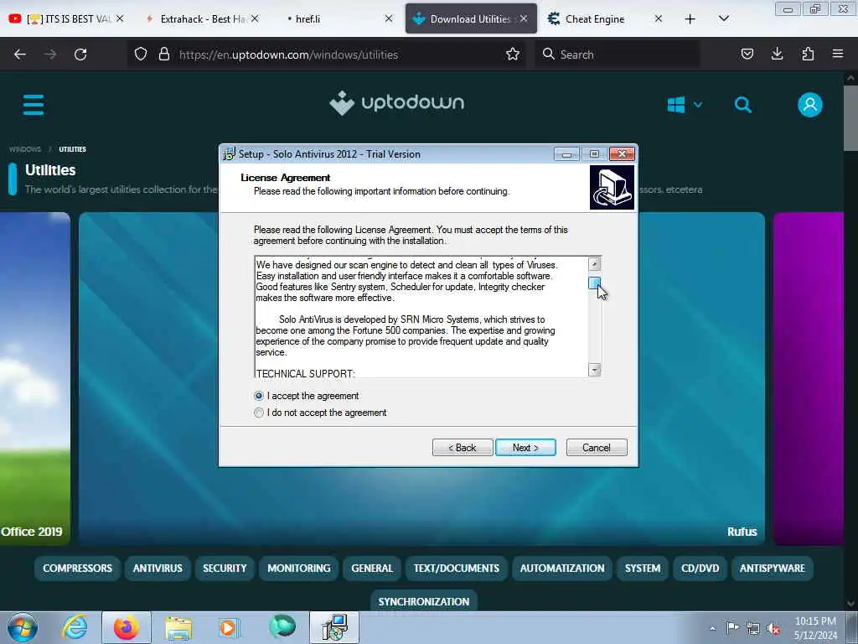Viewport: 858px width, 644px height.
Task: Click the Back button in setup dialog
Action: (463, 448)
